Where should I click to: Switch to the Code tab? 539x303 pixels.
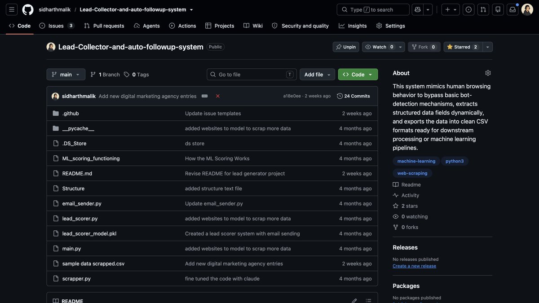20,26
